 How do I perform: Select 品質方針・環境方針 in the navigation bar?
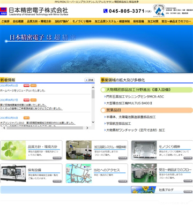39,21
